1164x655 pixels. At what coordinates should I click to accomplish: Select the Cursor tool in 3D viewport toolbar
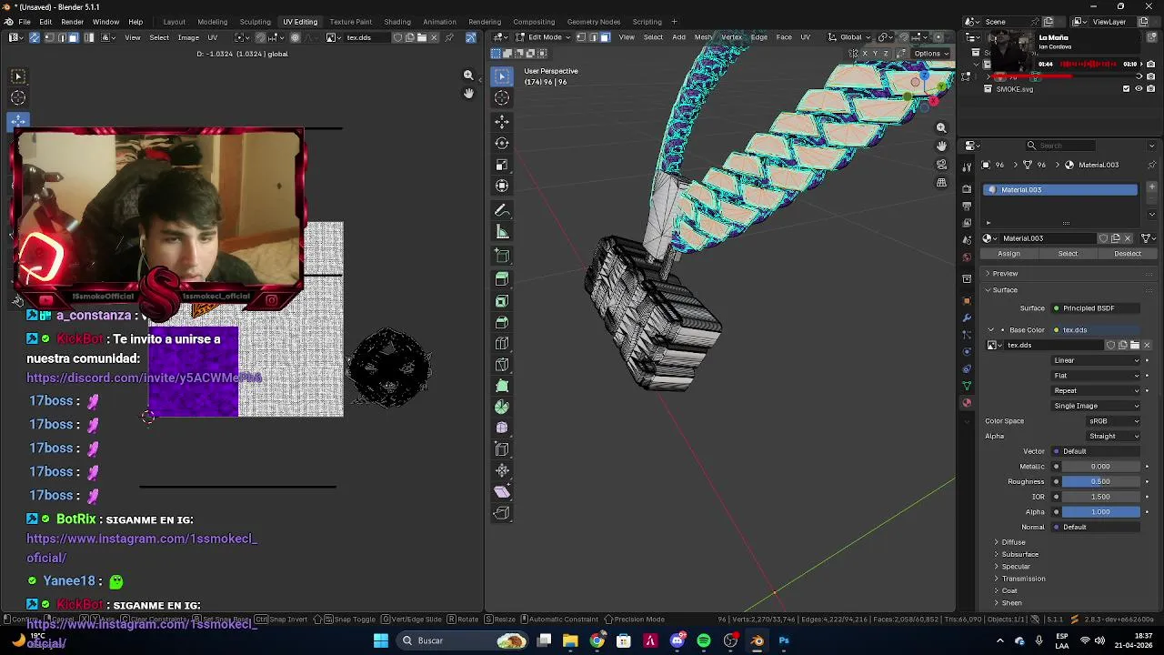[502, 98]
